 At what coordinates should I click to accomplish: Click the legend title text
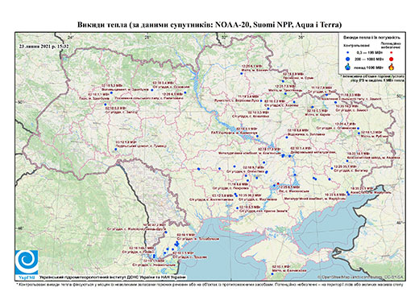(x=371, y=38)
